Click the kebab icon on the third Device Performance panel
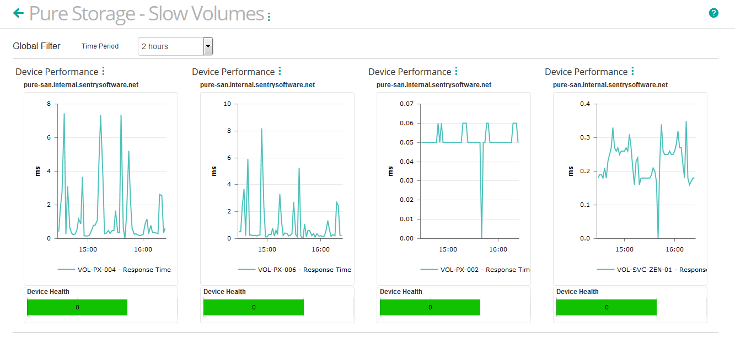 click(x=457, y=70)
